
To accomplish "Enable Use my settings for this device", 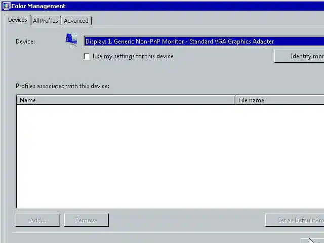I will coord(87,56).
